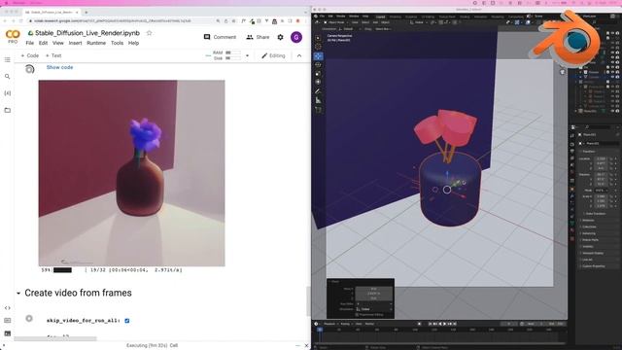Click current frame marker in Blender timeline
Viewport: 622px width, 350px height.
click(x=320, y=330)
